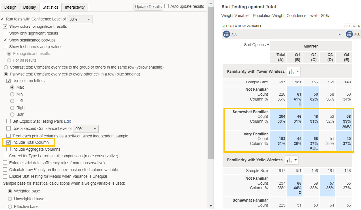
Task: Click the Sort Options label
Action: tap(255, 45)
